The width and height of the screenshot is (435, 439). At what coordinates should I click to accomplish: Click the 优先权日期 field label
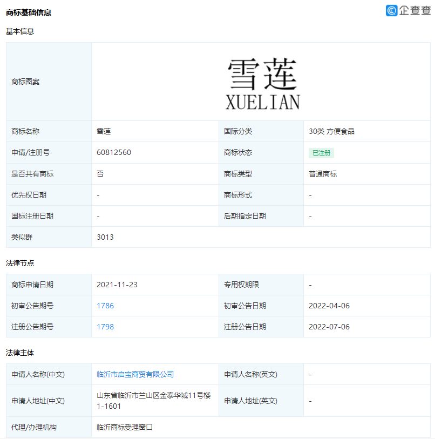point(29,195)
